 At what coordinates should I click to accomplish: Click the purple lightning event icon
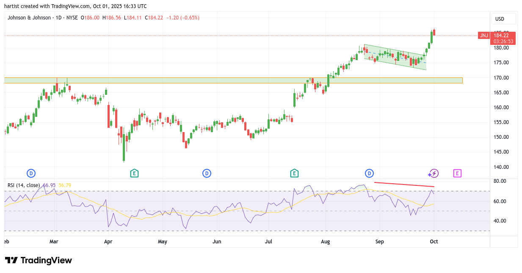pyautogui.click(x=433, y=173)
